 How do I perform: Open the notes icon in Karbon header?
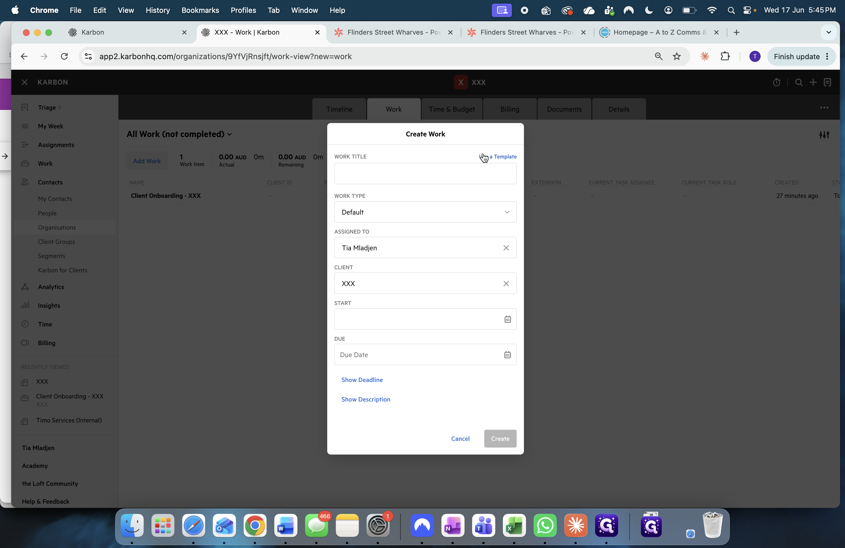tap(827, 82)
